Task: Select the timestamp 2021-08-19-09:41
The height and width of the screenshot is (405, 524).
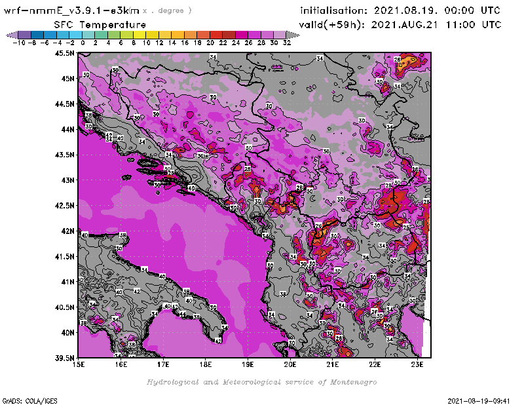Action: (479, 401)
